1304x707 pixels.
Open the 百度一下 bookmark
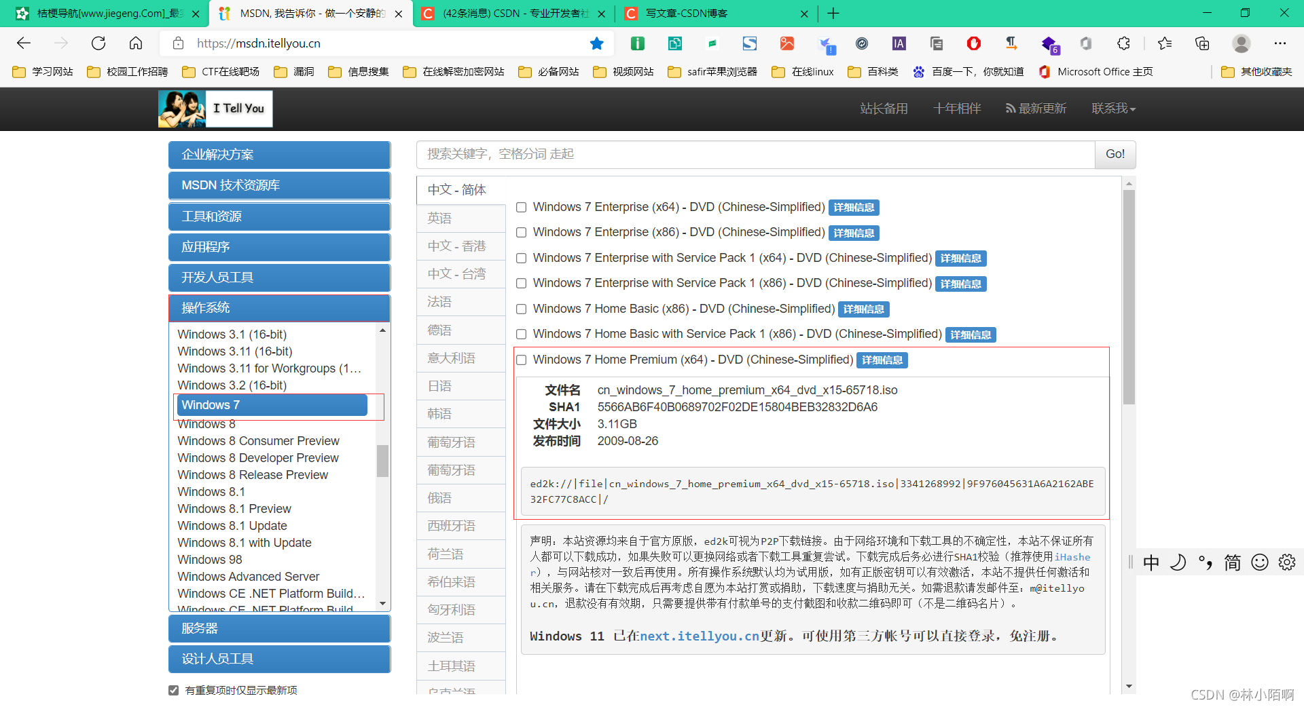click(x=968, y=72)
